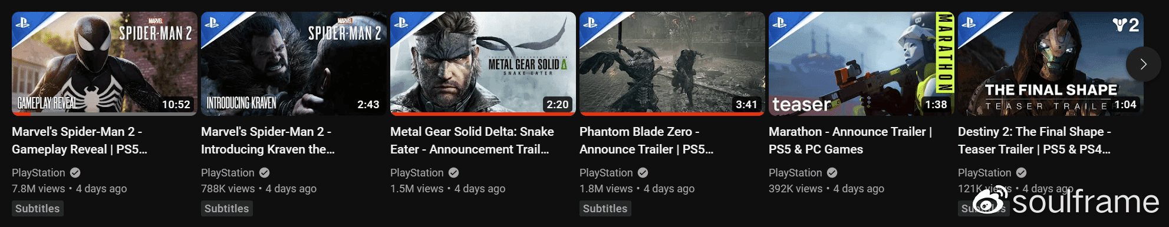Play The Final Shape teaser thumbnail
The width and height of the screenshot is (1169, 227).
(x=1051, y=64)
